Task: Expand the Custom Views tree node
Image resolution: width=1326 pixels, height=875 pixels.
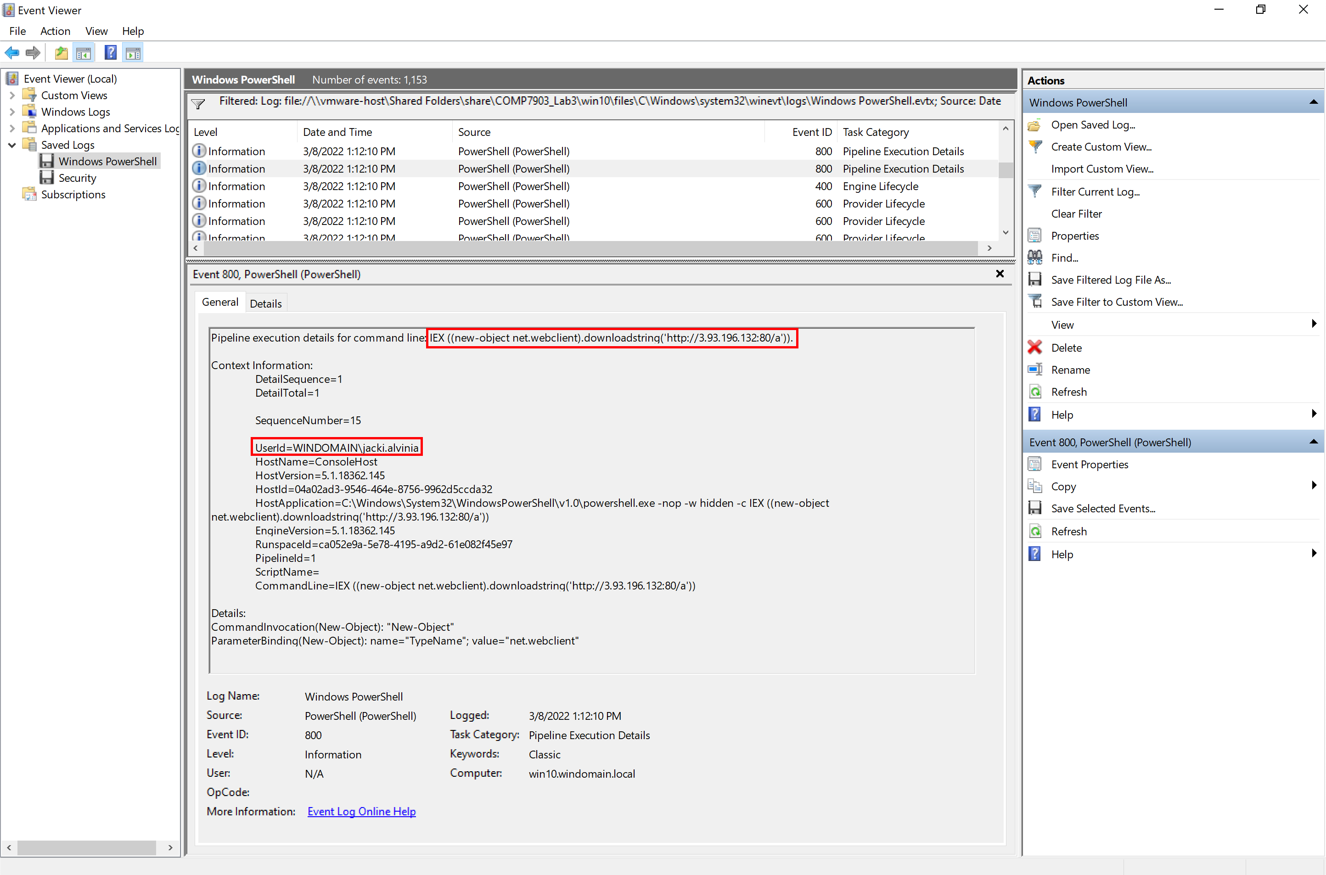Action: point(12,95)
